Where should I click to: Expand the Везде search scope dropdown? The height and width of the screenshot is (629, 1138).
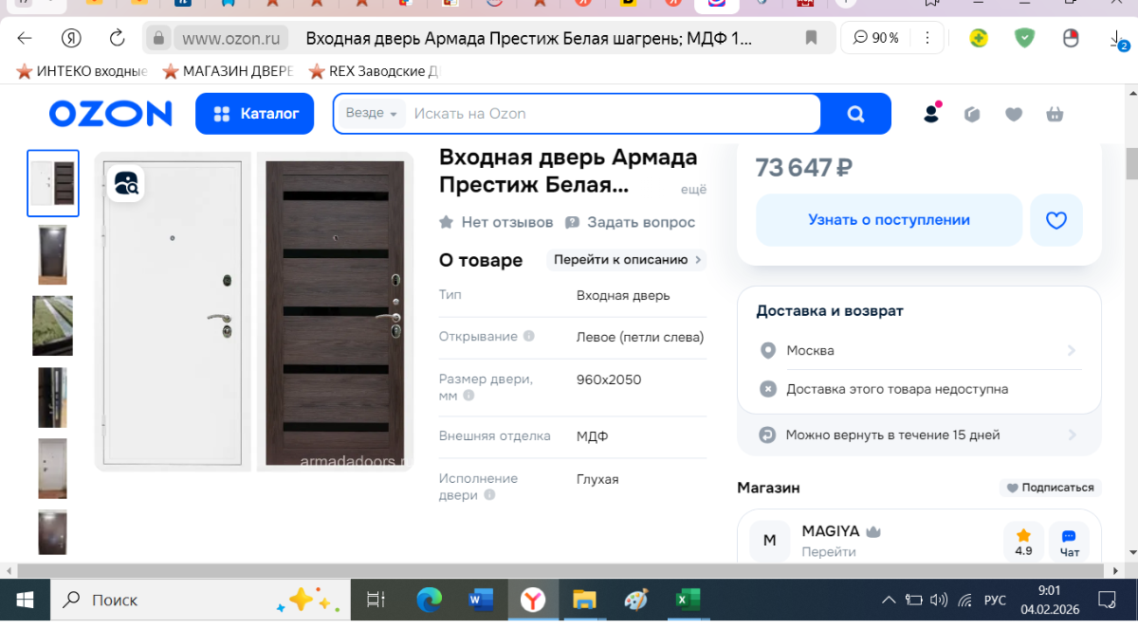[x=371, y=114]
